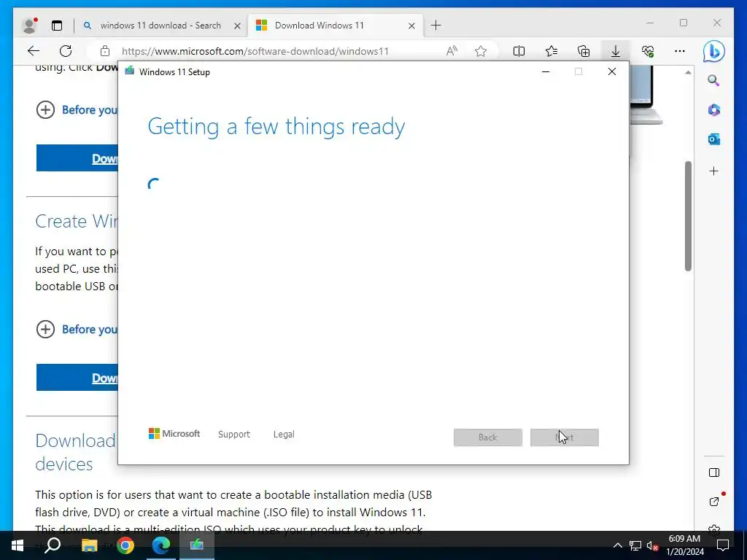Expand the second Before you begin section

pos(45,329)
